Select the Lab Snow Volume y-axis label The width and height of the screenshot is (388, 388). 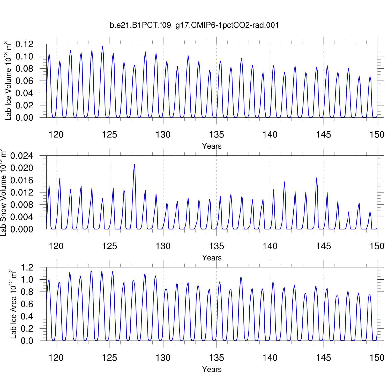point(3,192)
